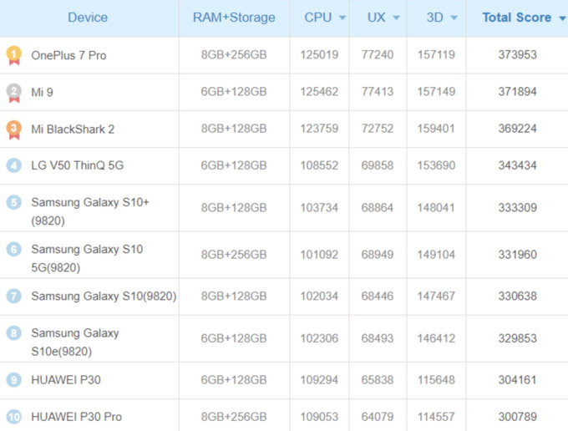Select total score 329853 for Galaxy S10e
Image resolution: width=568 pixels, height=431 pixels.
pyautogui.click(x=517, y=338)
